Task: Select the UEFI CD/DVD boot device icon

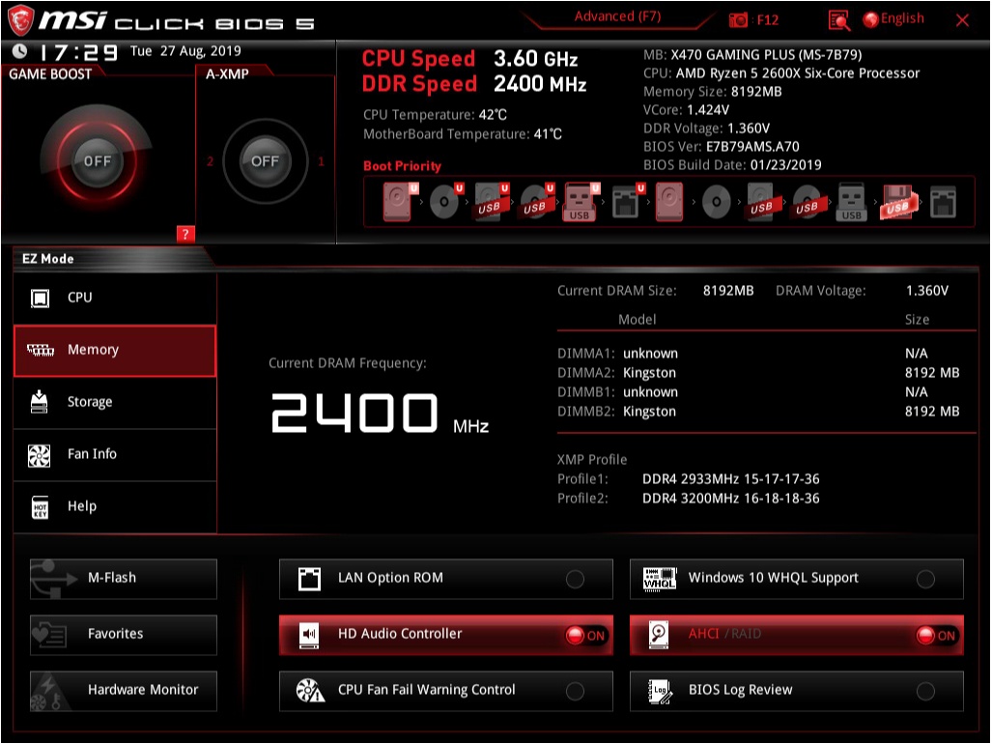Action: (446, 202)
